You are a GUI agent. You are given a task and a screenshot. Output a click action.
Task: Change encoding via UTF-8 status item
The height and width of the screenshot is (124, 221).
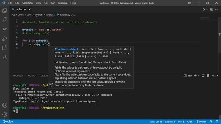tap(181, 122)
